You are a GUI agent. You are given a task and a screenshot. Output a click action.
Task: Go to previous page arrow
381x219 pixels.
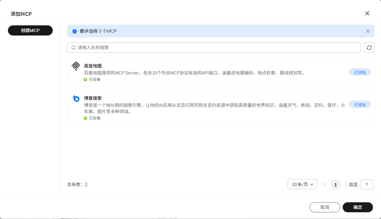[x=325, y=184]
